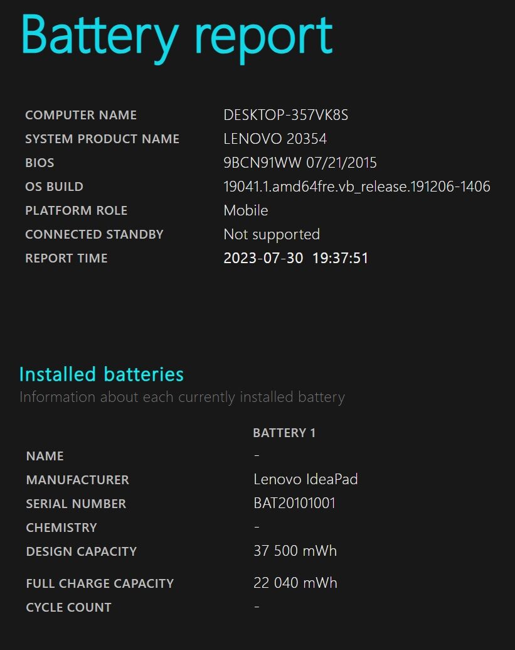The image size is (515, 650).
Task: Click the Not supported connected standby value
Action: coord(272,234)
